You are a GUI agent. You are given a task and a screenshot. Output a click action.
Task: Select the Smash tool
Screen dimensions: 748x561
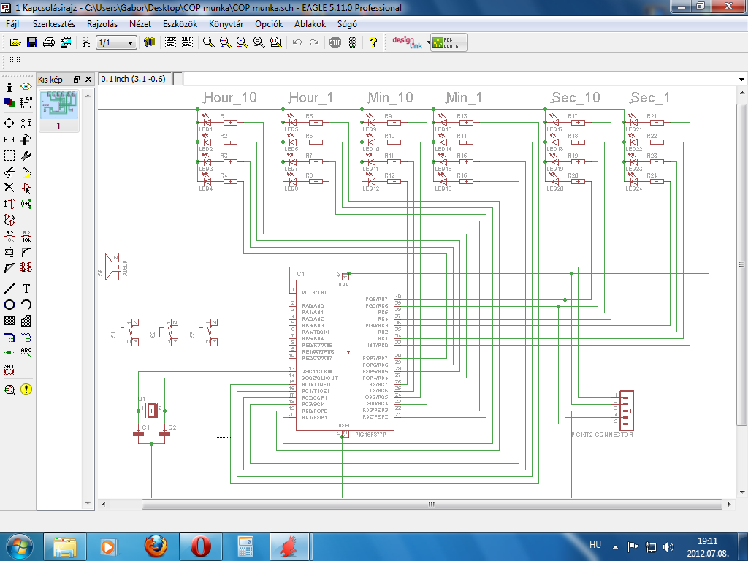pyautogui.click(x=9, y=252)
